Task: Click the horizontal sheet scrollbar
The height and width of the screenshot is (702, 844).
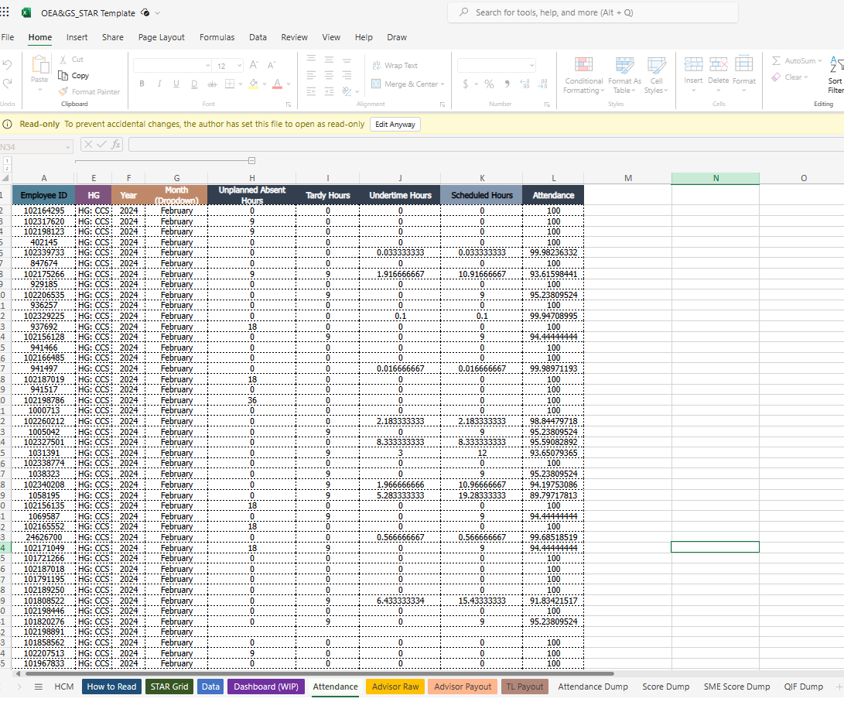Action: [319, 673]
